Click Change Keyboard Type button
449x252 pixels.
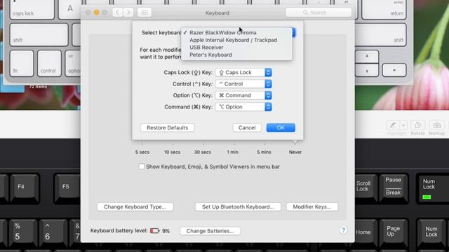(135, 207)
